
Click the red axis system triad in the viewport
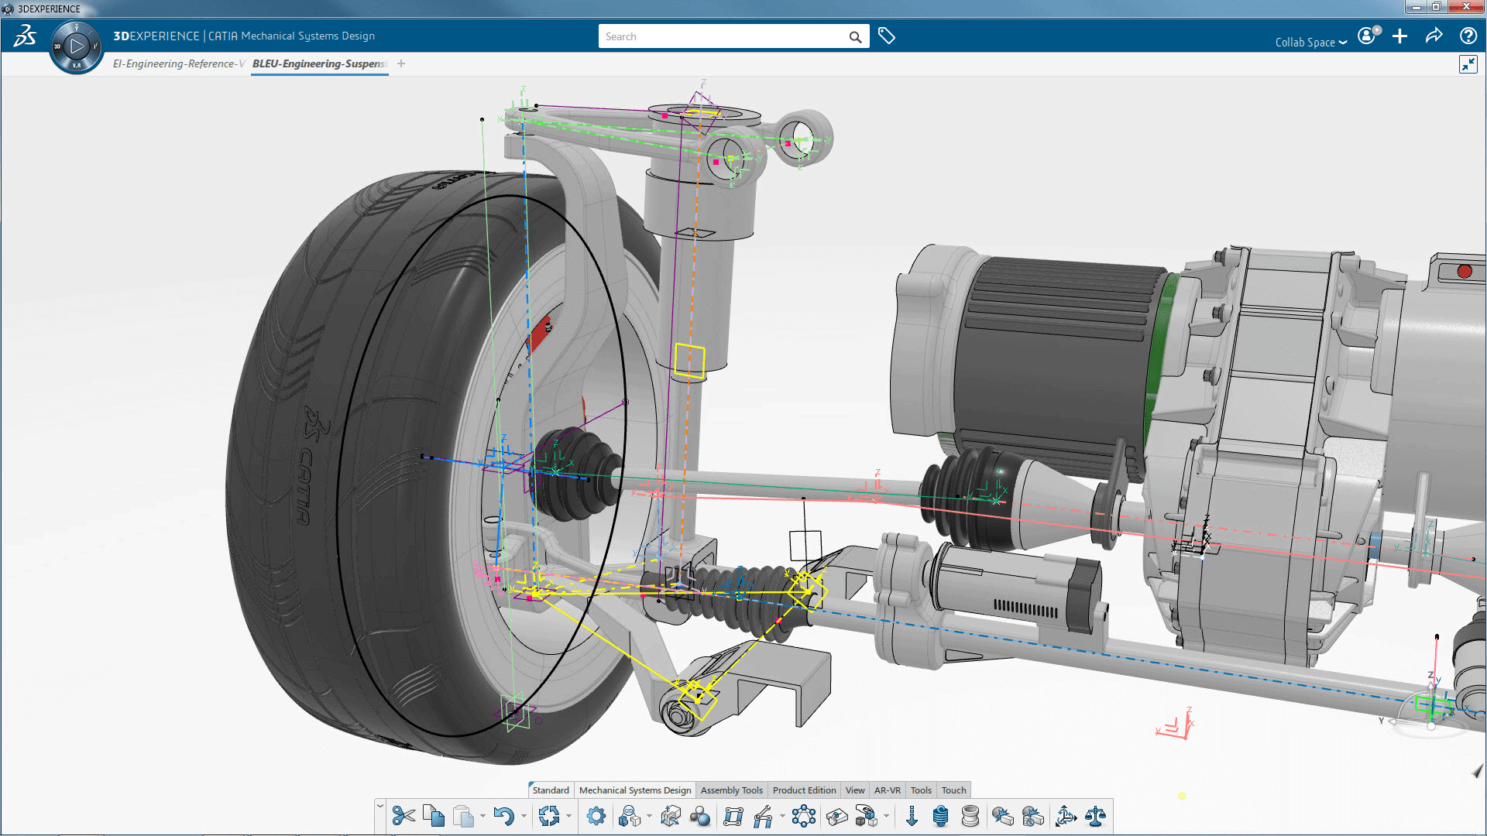tap(1176, 724)
